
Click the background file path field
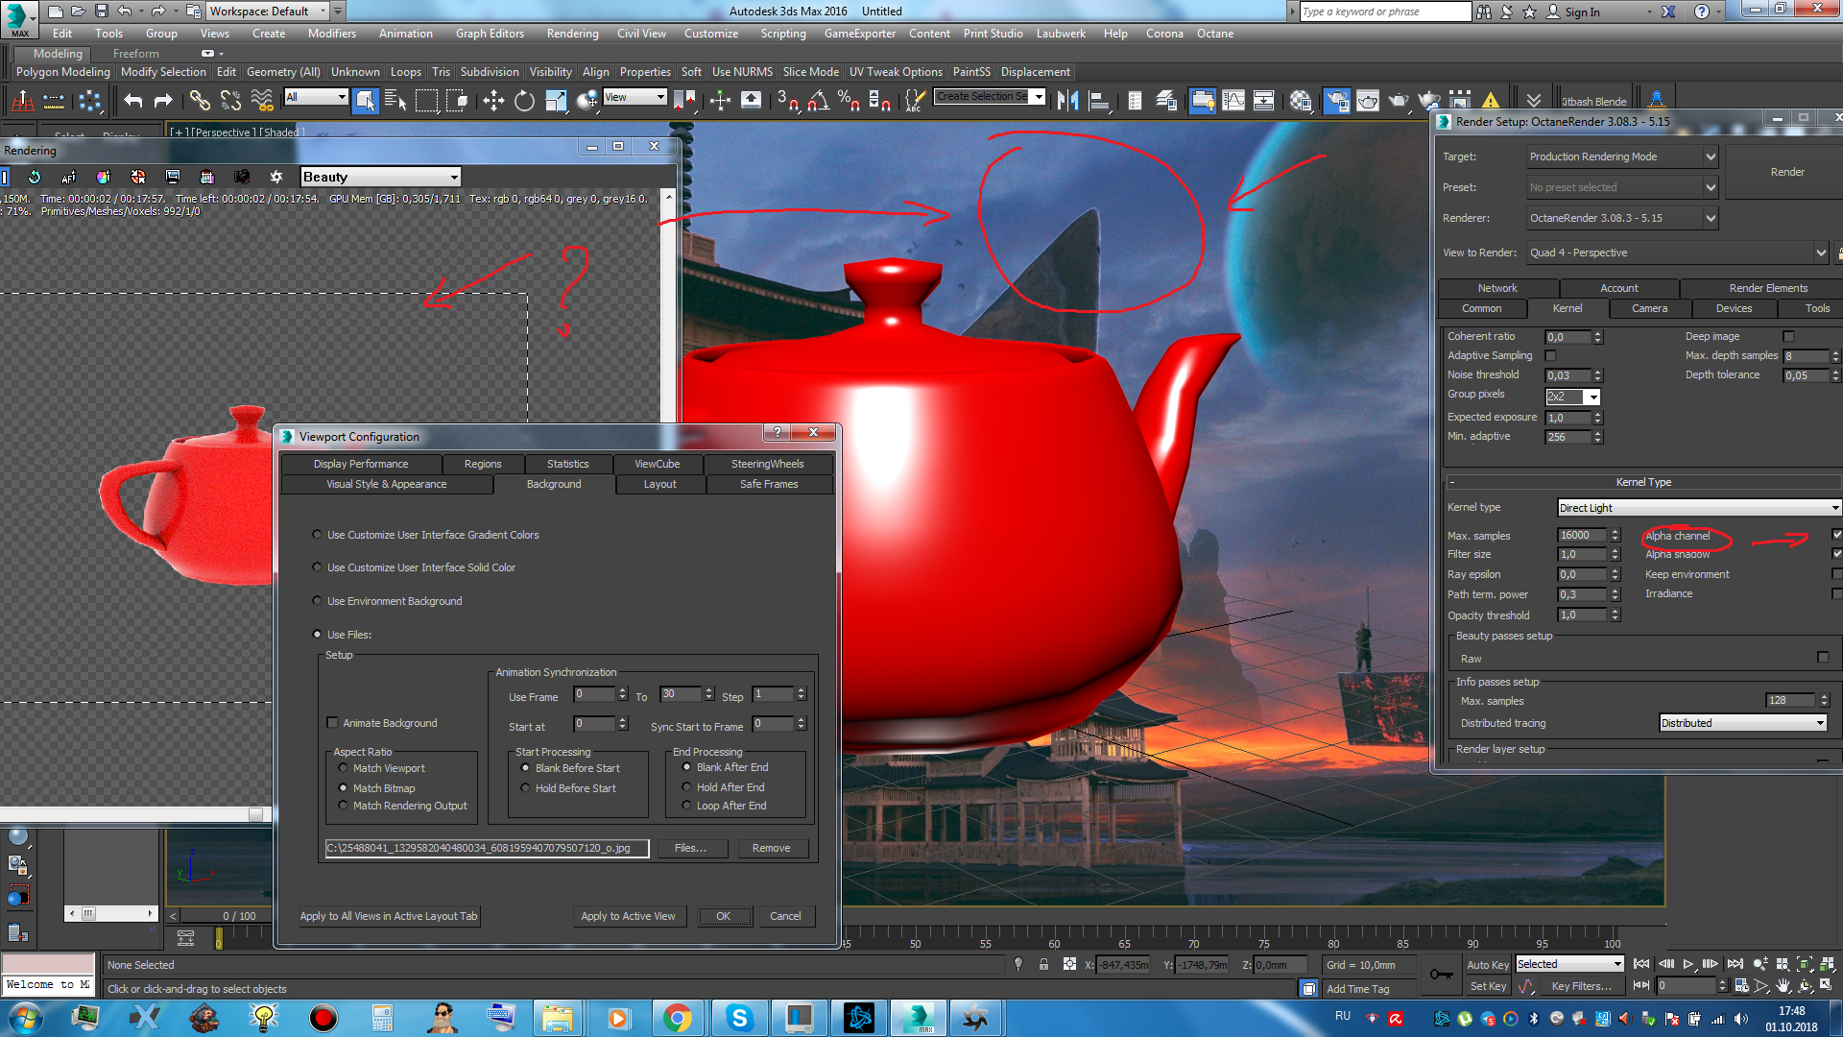[x=487, y=848]
